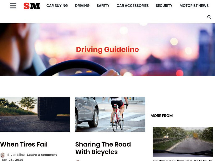Click the 'Leave a comment' link
The width and height of the screenshot is (215, 161).
(42, 155)
